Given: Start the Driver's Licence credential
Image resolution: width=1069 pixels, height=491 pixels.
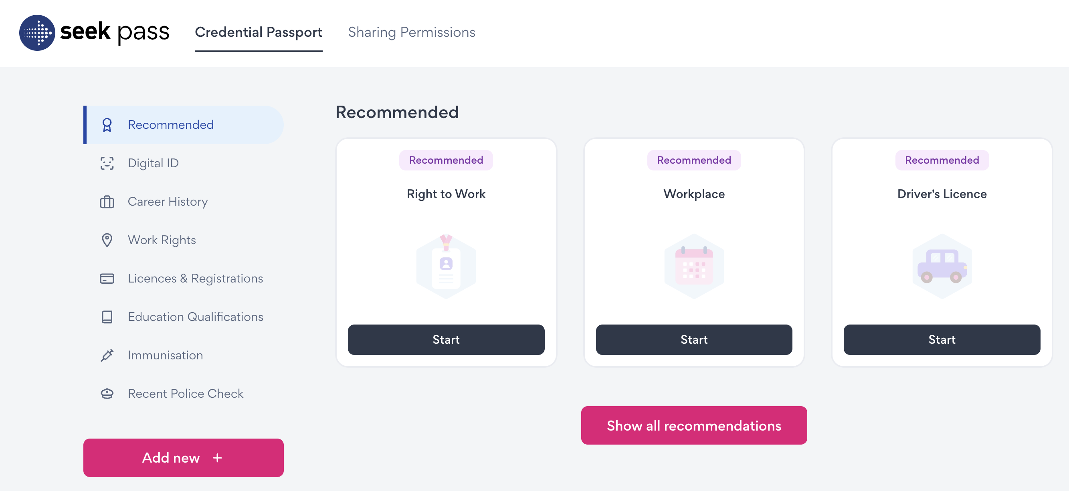Looking at the screenshot, I should (941, 340).
